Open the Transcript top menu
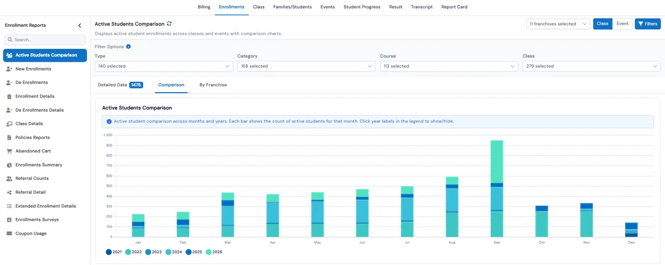The width and height of the screenshot is (665, 265). click(422, 7)
